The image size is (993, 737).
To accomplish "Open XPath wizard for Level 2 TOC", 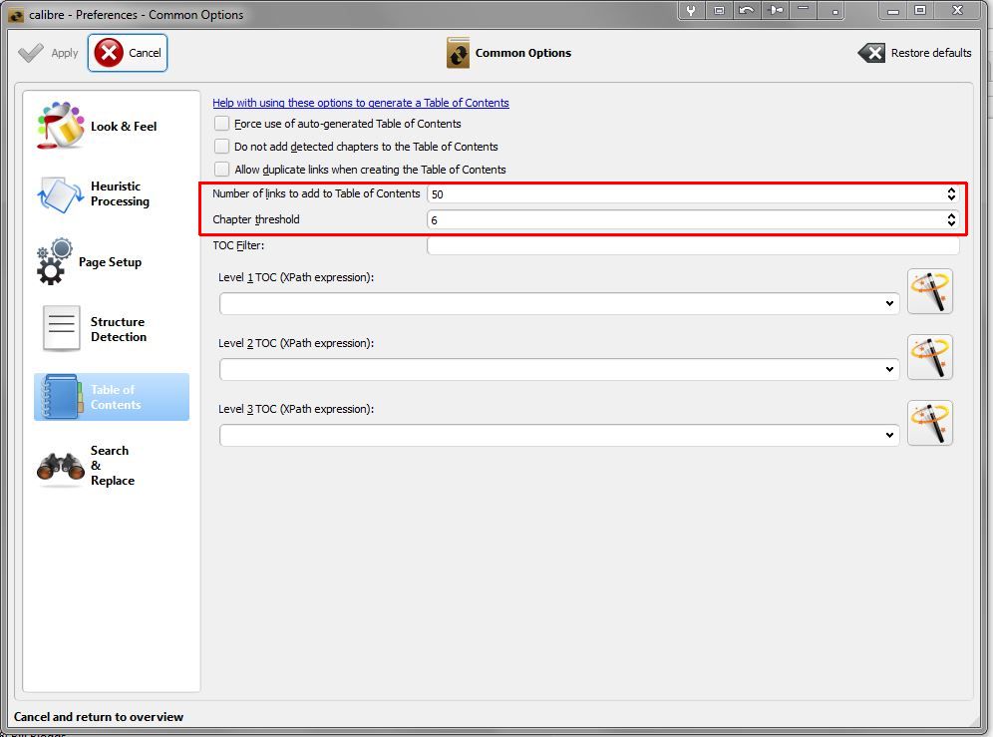I will point(929,357).
